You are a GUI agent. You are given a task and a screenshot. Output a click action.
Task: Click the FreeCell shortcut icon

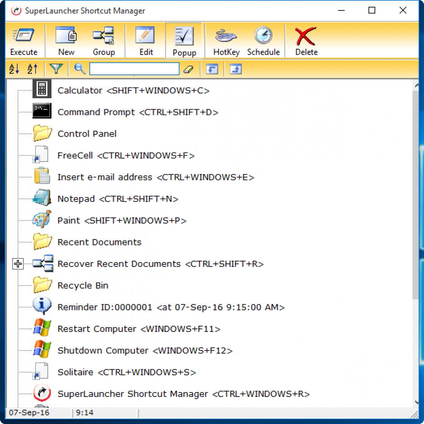tap(41, 154)
